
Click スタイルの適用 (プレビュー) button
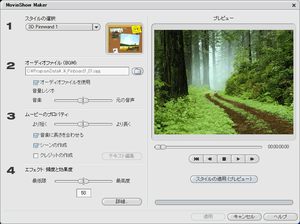pyautogui.click(x=224, y=179)
